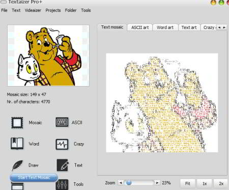This screenshot has height=190, width=229.
Task: Switch to the Crazy tab
Action: 209,28
